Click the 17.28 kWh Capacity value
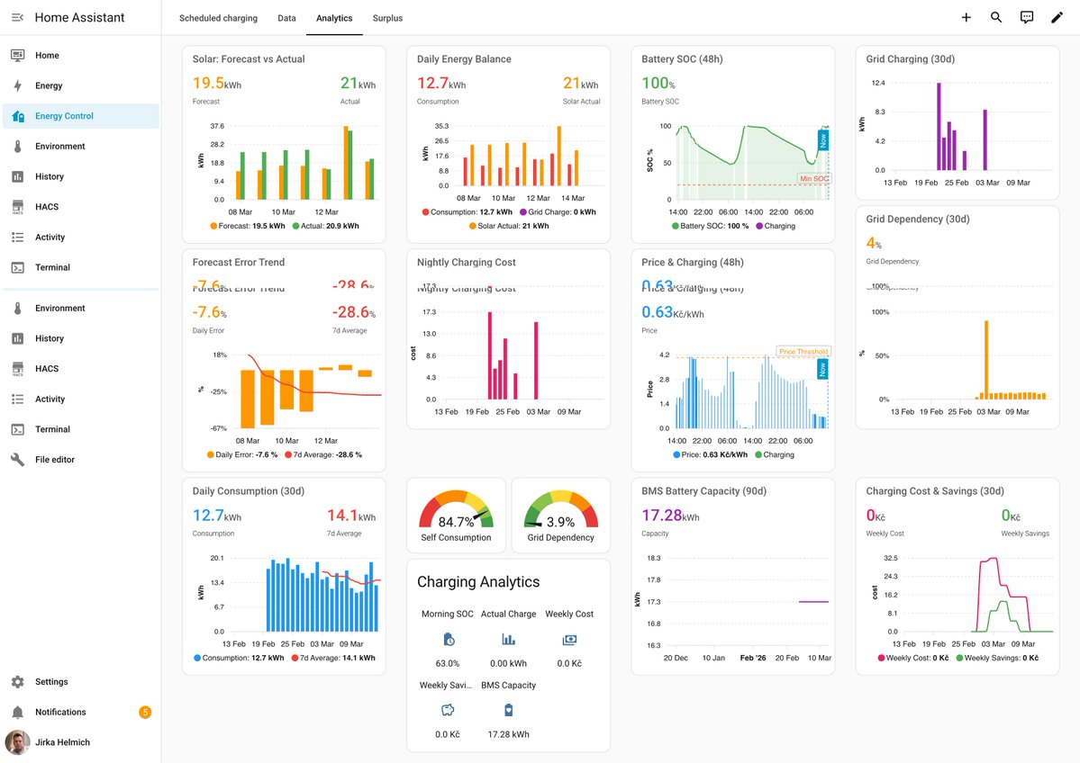Viewport: 1080px width, 763px height. [x=670, y=516]
